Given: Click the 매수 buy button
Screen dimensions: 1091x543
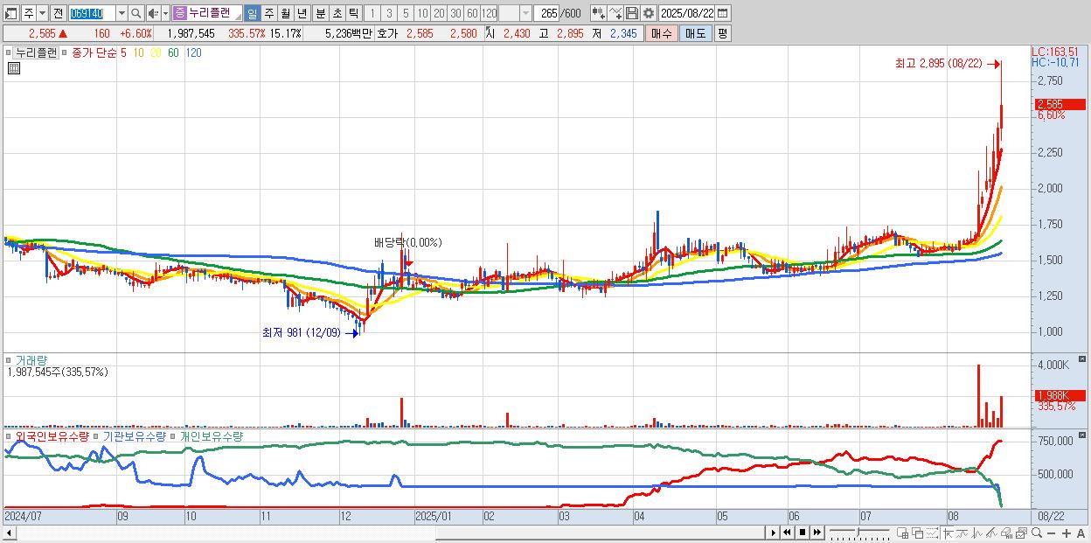Looking at the screenshot, I should point(662,33).
